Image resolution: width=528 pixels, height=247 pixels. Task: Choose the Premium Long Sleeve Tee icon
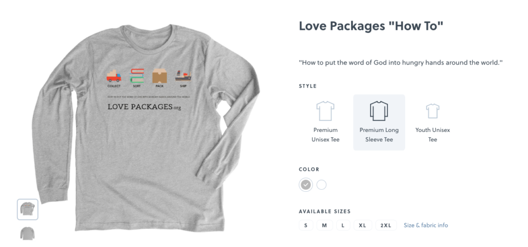tap(379, 111)
